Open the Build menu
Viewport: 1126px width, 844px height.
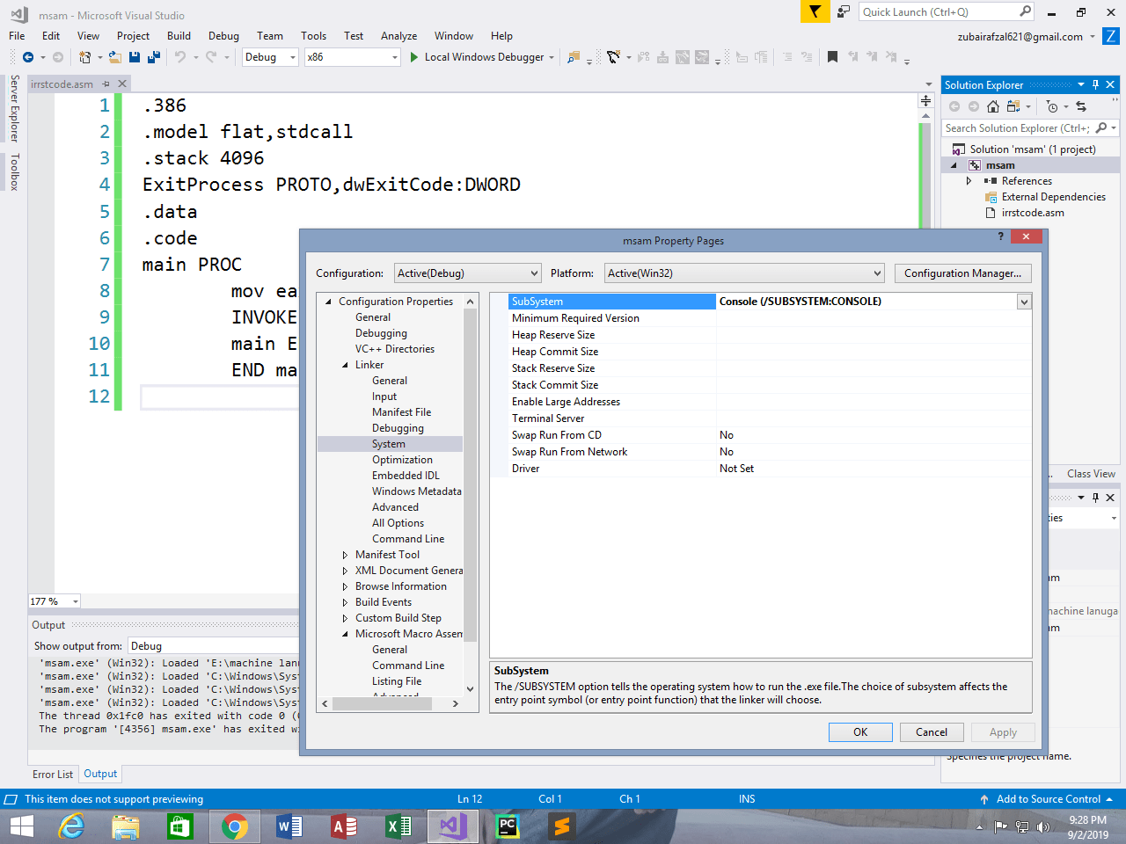coord(179,36)
